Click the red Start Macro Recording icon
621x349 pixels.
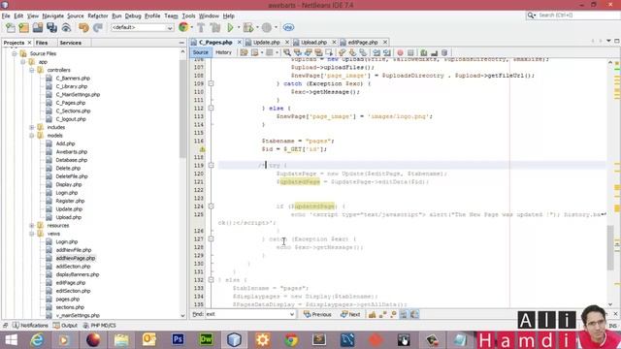click(x=400, y=52)
